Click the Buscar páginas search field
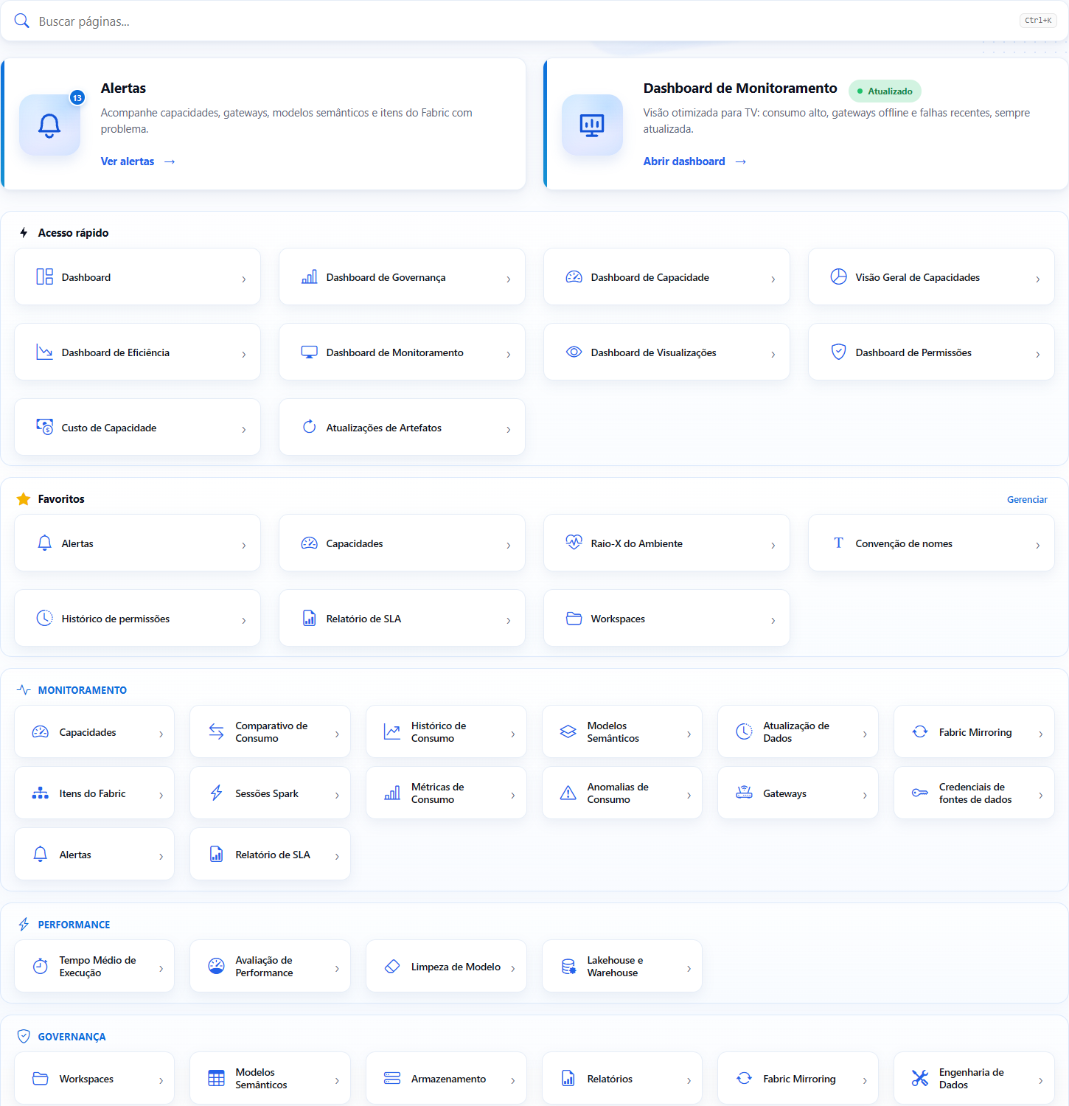The height and width of the screenshot is (1106, 1069). coord(534,21)
